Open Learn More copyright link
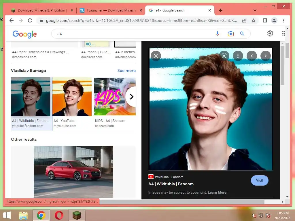Viewport: 295px width, 221px height. click(x=217, y=193)
